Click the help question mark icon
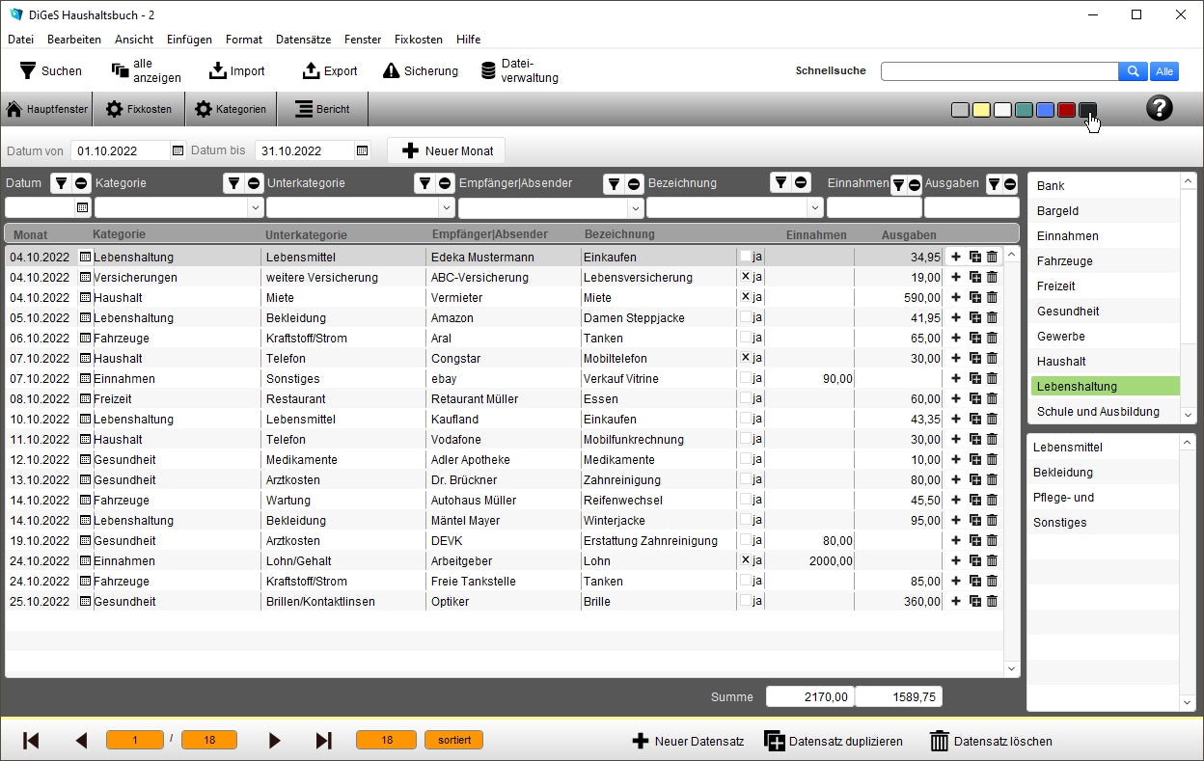 point(1159,108)
